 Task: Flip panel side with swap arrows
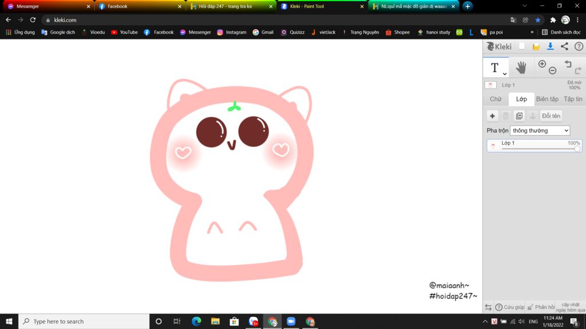pos(488,307)
